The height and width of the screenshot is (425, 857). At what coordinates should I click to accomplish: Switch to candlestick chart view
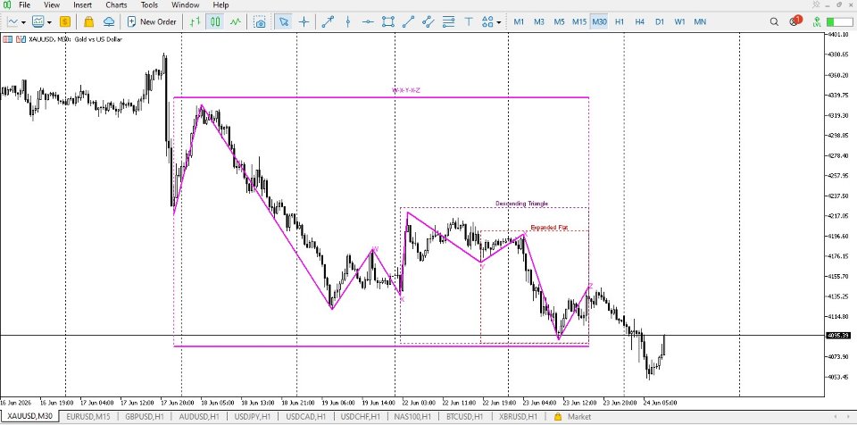pos(215,22)
